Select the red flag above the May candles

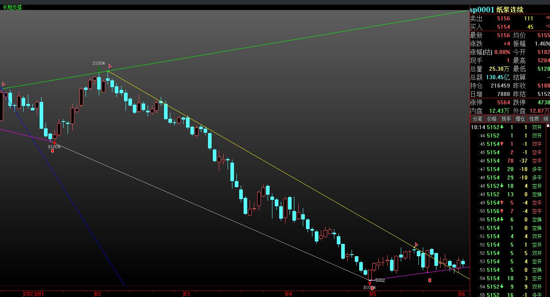(416, 244)
